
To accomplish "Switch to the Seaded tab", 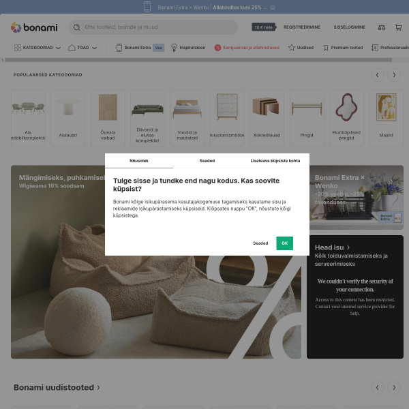I will click(207, 161).
